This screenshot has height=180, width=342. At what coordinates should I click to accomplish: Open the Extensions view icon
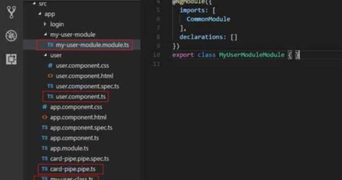click(x=11, y=59)
